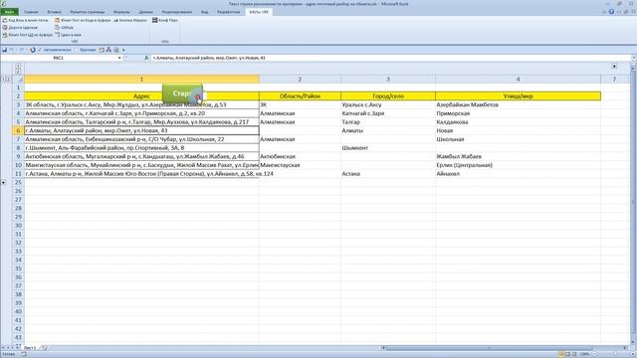The width and height of the screenshot is (637, 358).
Task: Select cell containing Талгар in column 3
Action: (388, 121)
